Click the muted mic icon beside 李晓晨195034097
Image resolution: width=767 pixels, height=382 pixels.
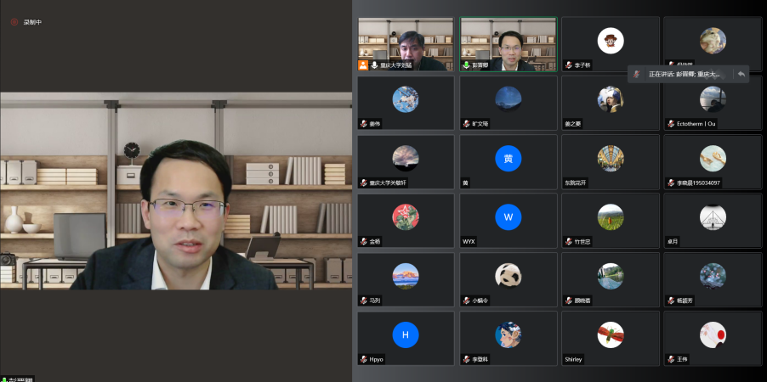coord(671,183)
